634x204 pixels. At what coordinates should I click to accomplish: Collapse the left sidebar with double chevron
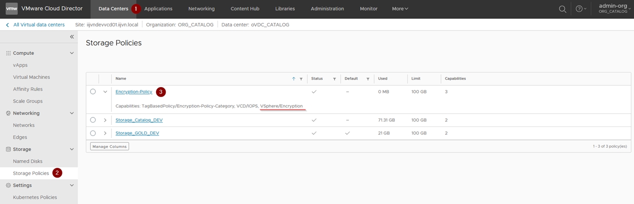pyautogui.click(x=71, y=37)
